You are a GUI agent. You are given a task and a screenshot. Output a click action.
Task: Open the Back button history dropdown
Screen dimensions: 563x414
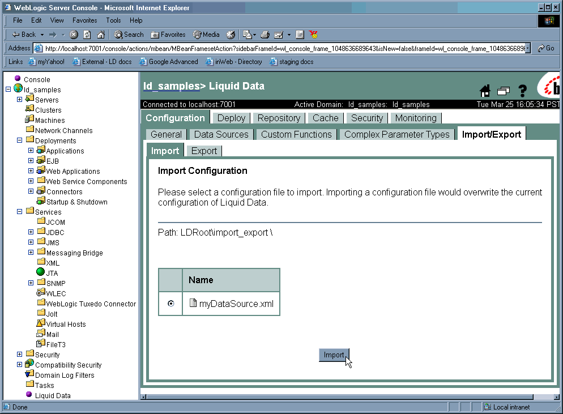[x=42, y=35]
